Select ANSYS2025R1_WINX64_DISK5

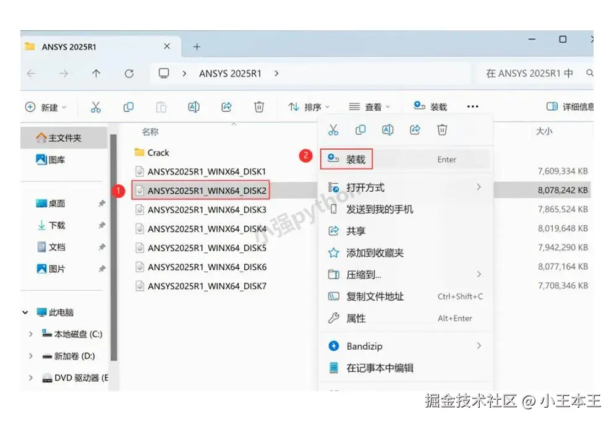(201, 248)
